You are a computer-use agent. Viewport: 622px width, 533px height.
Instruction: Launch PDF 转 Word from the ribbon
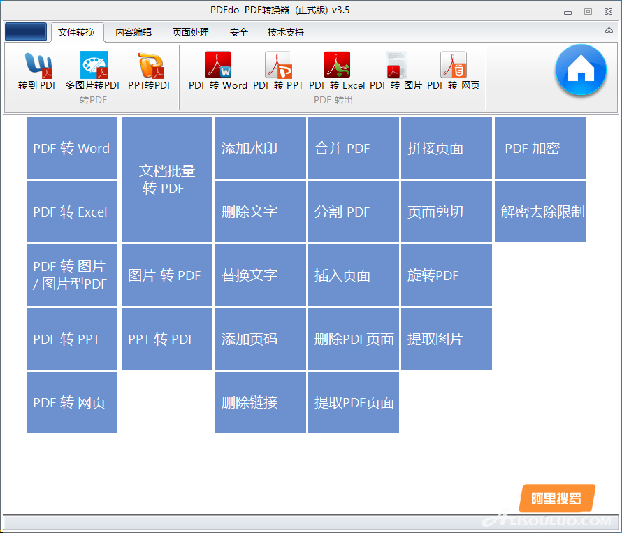pos(218,71)
